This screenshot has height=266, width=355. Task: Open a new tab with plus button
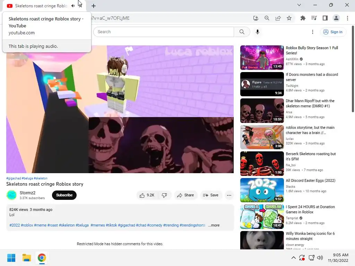point(94,6)
